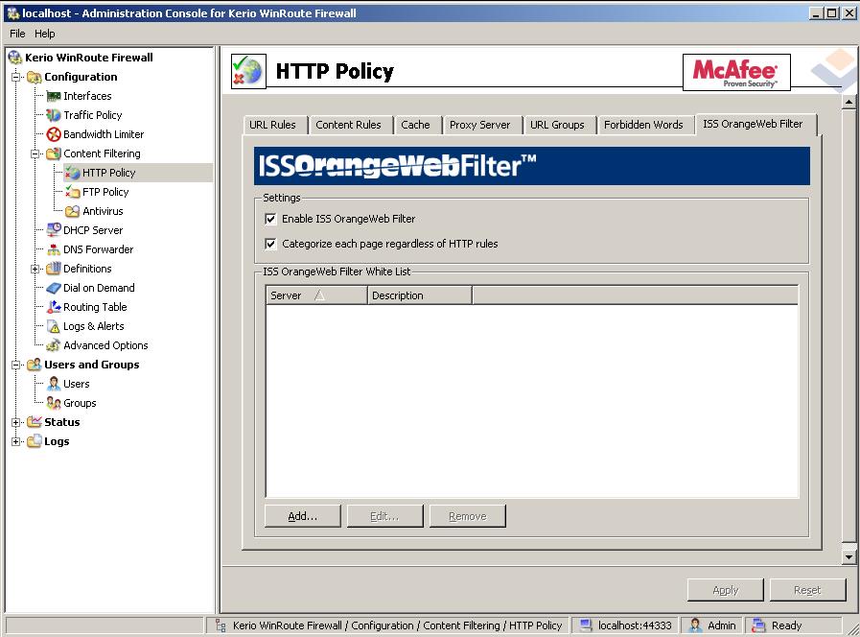
Task: Expand the Logs tree node
Action: [16, 441]
